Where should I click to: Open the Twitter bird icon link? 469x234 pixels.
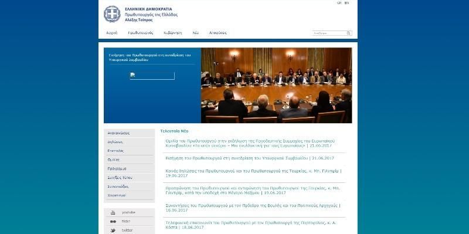pyautogui.click(x=113, y=230)
